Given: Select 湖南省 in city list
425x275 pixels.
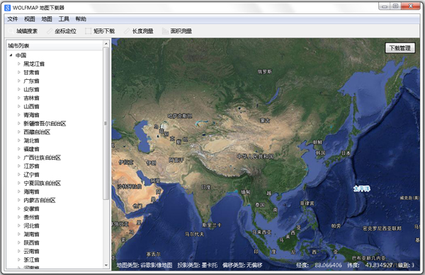Looking at the screenshot, I should tap(31, 234).
